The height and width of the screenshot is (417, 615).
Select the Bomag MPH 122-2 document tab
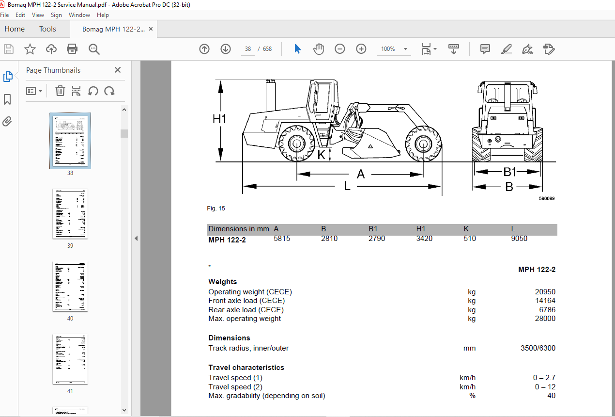click(x=113, y=29)
